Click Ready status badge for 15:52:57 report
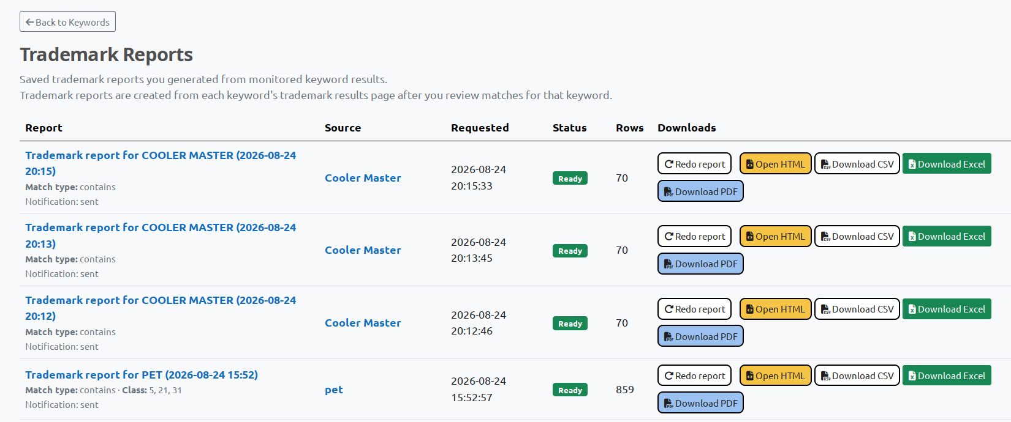1011x422 pixels. point(570,390)
